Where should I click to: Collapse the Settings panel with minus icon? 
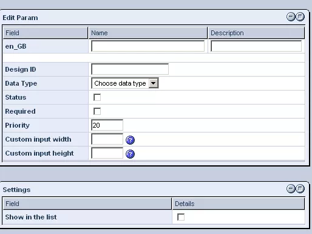(291, 188)
